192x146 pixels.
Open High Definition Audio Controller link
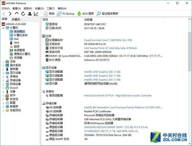click(x=118, y=96)
